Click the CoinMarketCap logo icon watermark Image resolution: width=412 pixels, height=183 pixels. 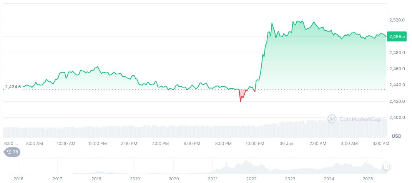point(332,119)
